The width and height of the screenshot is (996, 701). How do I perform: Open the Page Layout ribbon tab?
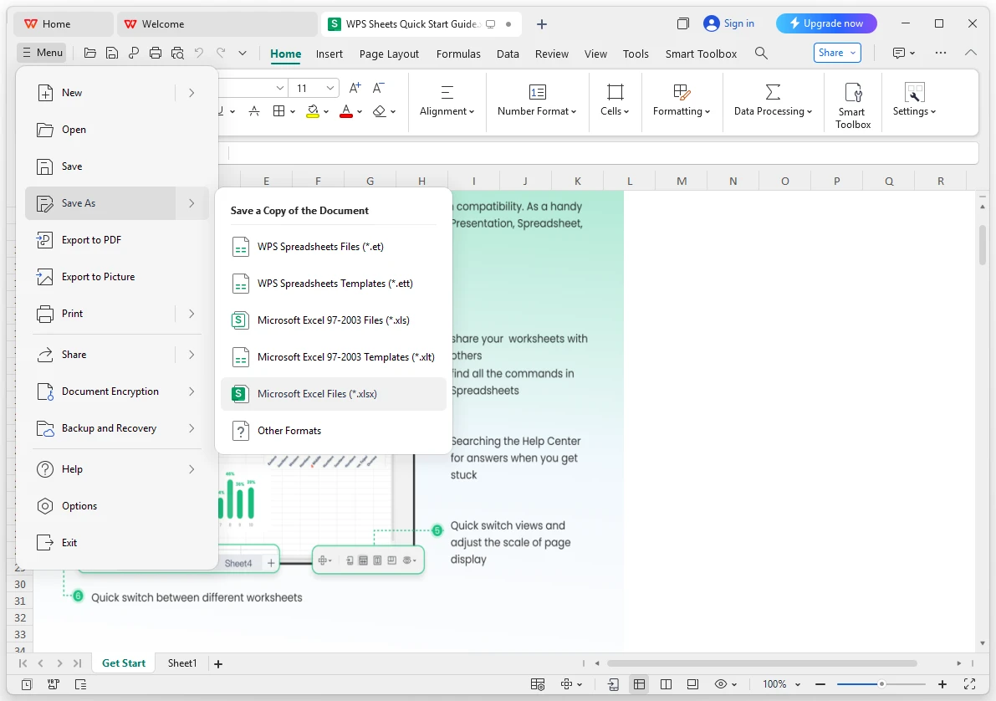(389, 54)
